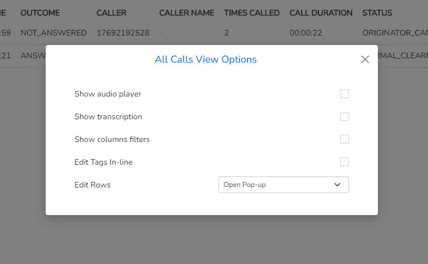Open the Edit Rows dropdown
Screen dimensions: 428x264
[283, 185]
